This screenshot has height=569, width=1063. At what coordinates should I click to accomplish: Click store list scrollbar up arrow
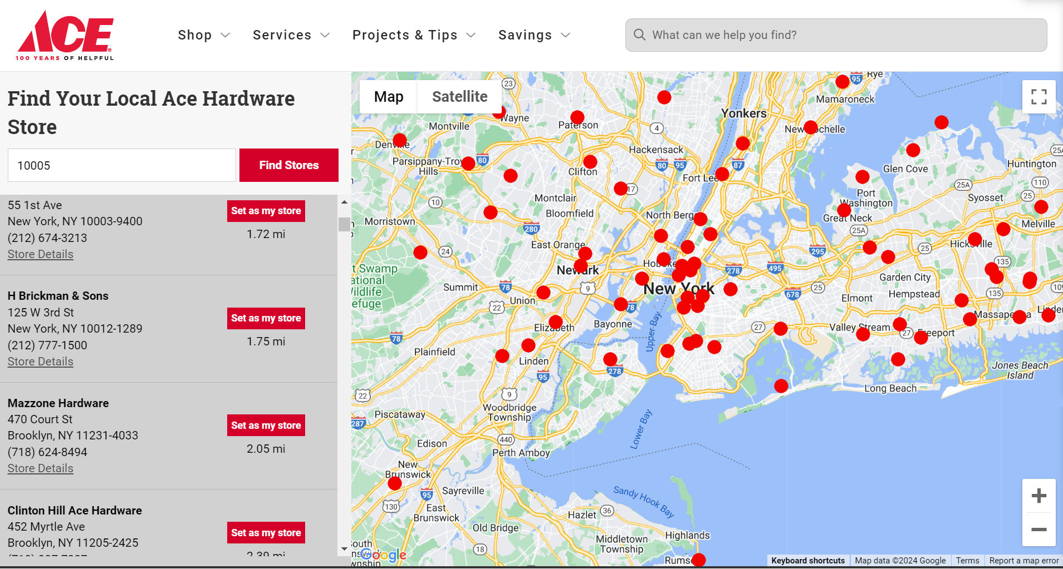click(x=344, y=202)
